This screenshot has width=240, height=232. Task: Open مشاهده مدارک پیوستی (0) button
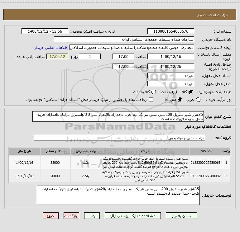click(x=133, y=215)
